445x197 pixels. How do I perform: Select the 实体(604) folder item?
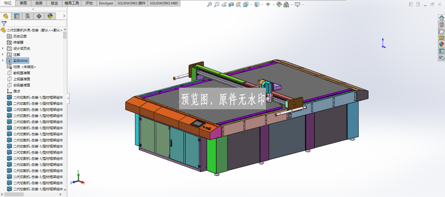point(17,61)
